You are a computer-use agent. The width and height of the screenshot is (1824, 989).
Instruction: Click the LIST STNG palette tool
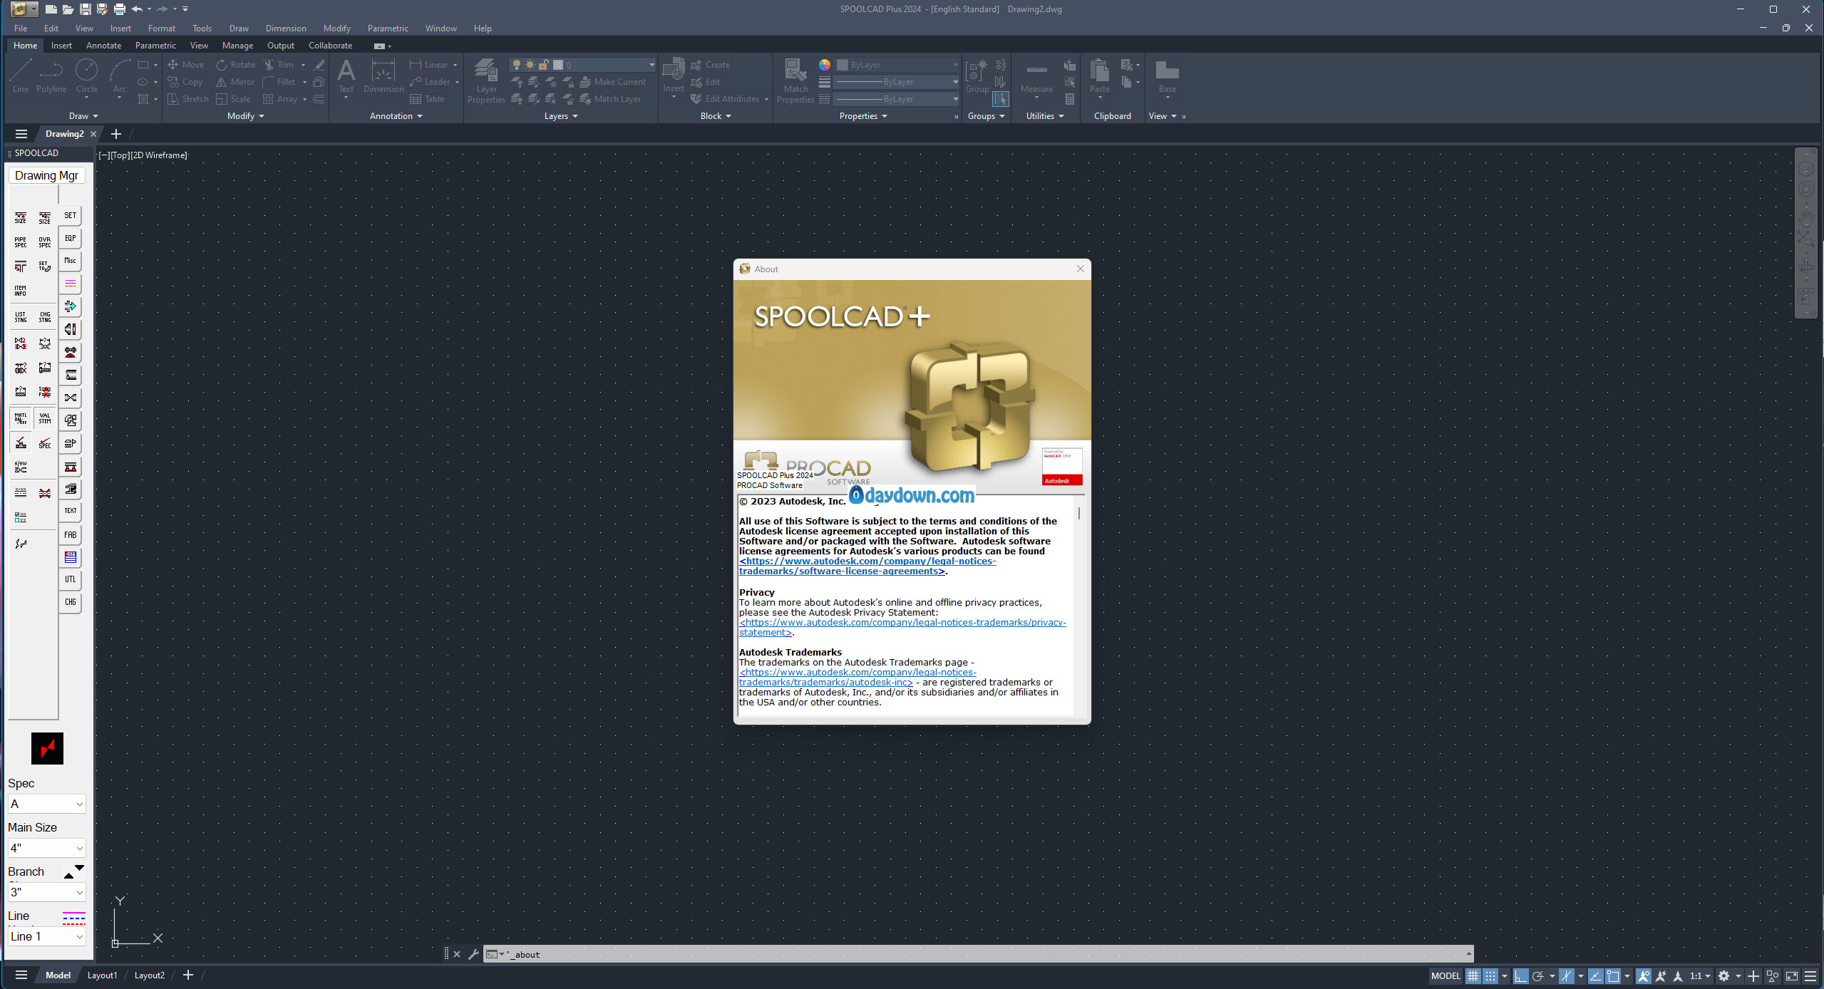coord(21,317)
